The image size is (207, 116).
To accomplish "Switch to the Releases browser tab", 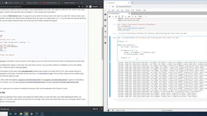I will point(32,3).
